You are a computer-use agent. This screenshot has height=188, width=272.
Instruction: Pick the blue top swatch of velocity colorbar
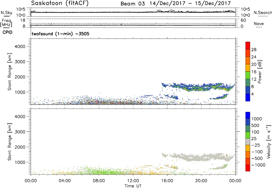[248, 115]
